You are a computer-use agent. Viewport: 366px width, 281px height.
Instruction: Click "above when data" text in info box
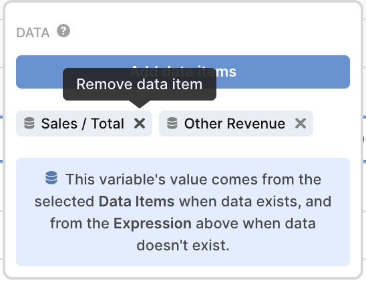tap(256, 224)
